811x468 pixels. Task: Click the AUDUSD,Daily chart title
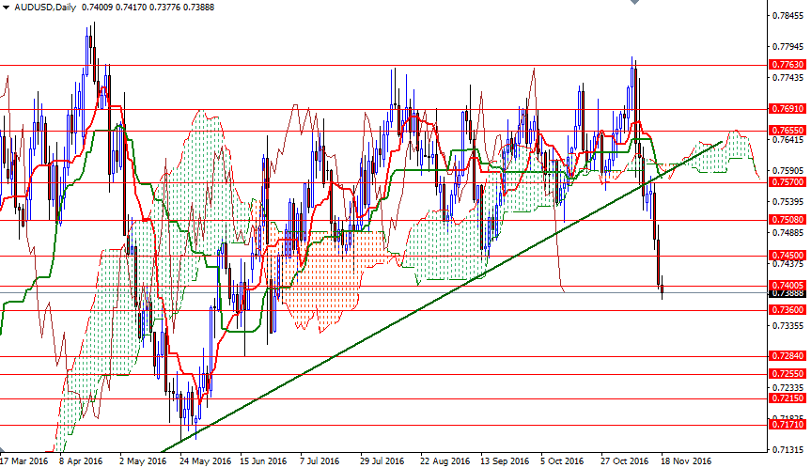point(45,8)
